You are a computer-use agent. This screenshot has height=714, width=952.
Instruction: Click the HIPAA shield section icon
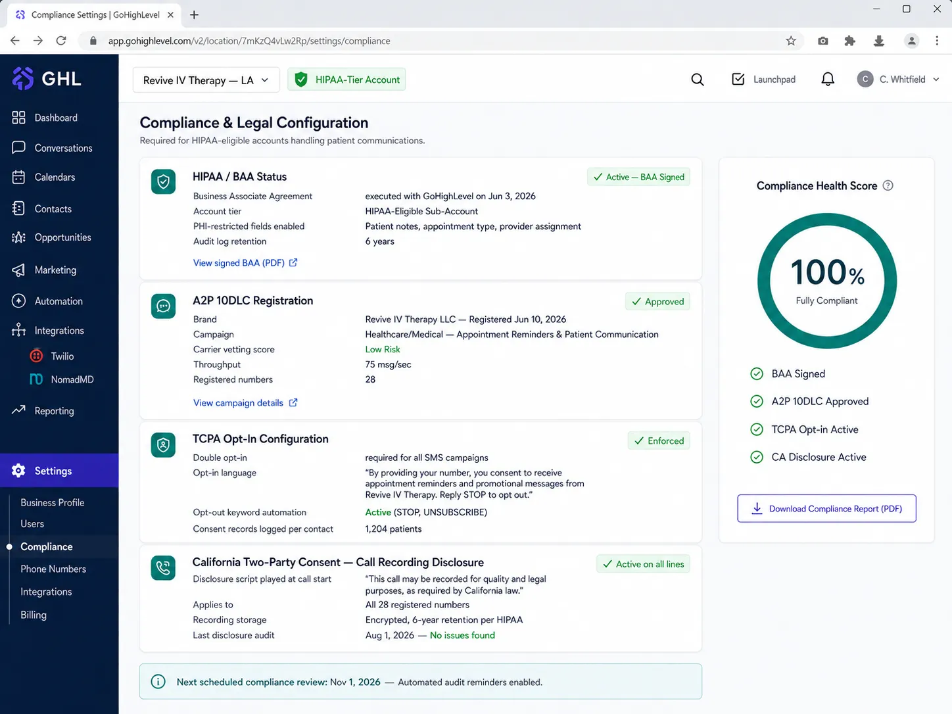[x=163, y=181]
